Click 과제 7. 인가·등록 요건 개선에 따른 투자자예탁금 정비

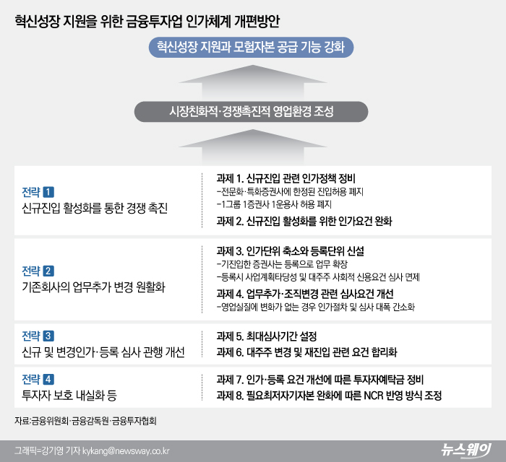(320, 380)
